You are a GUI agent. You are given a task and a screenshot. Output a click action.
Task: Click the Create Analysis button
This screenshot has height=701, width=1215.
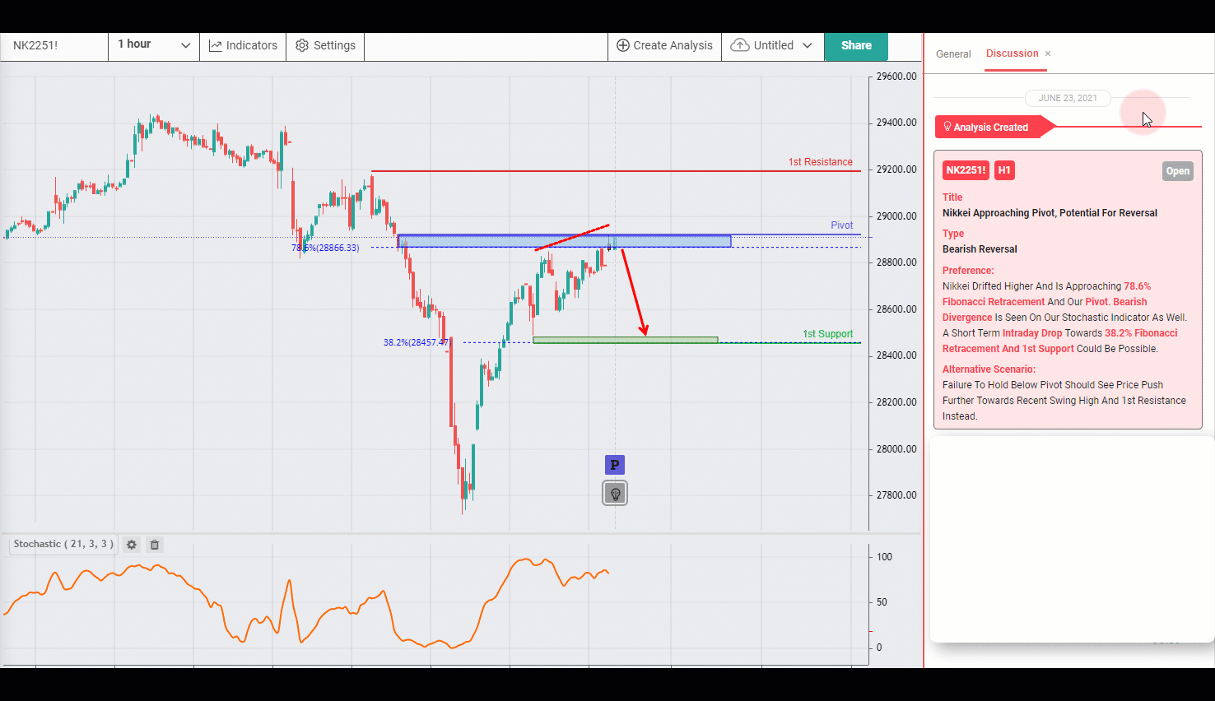(664, 45)
